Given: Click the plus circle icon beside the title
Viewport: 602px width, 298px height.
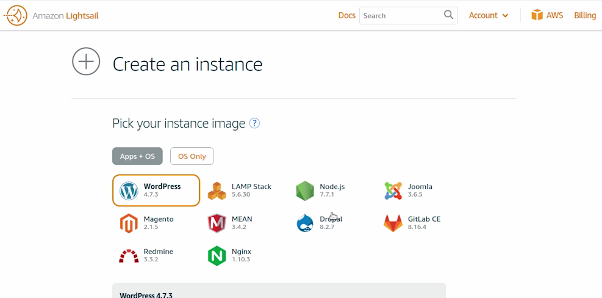Looking at the screenshot, I should 86,61.
